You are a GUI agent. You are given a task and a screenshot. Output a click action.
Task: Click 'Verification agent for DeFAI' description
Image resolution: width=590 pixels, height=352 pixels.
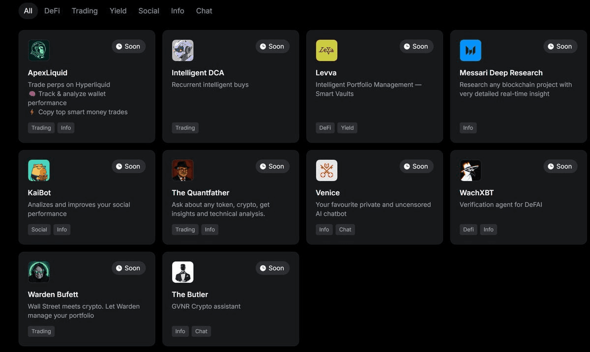[501, 205]
